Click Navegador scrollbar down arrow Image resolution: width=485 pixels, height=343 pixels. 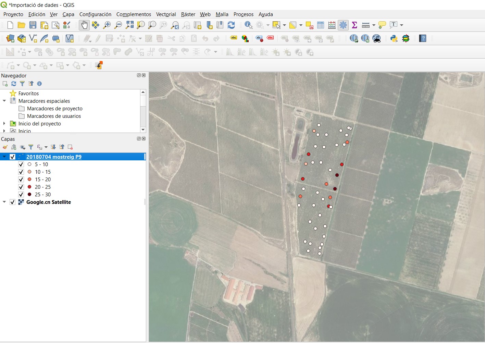coord(143,130)
